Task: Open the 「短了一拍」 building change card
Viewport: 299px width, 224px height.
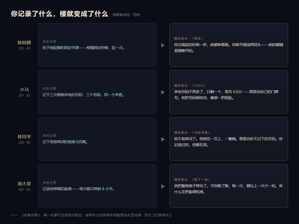Action: pos(229,186)
